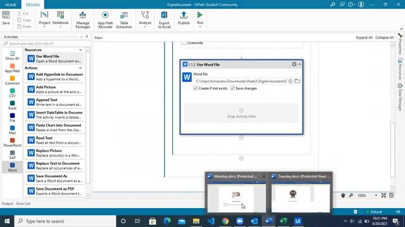
Task: Enable the pan hand tool
Action: [x=343, y=195]
